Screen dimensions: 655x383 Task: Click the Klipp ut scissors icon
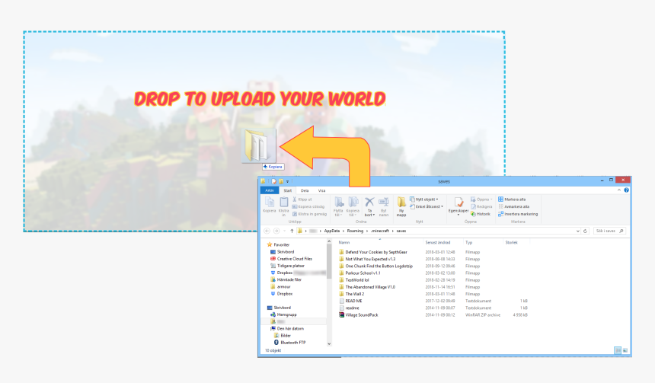[x=295, y=199]
